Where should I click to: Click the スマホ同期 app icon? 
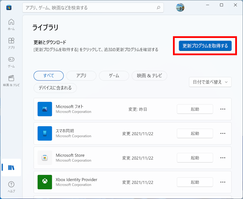tap(45, 133)
